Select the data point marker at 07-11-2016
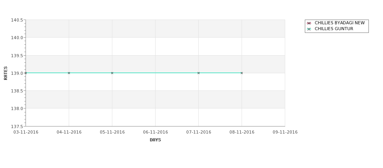Screen dimensions: 383x168 (199, 73)
